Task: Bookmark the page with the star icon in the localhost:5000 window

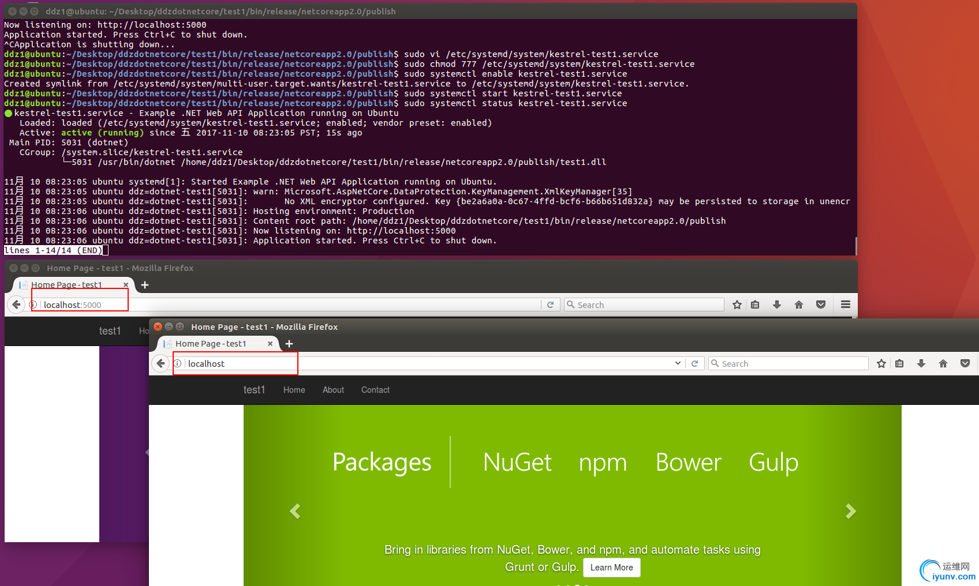Action: (x=737, y=305)
